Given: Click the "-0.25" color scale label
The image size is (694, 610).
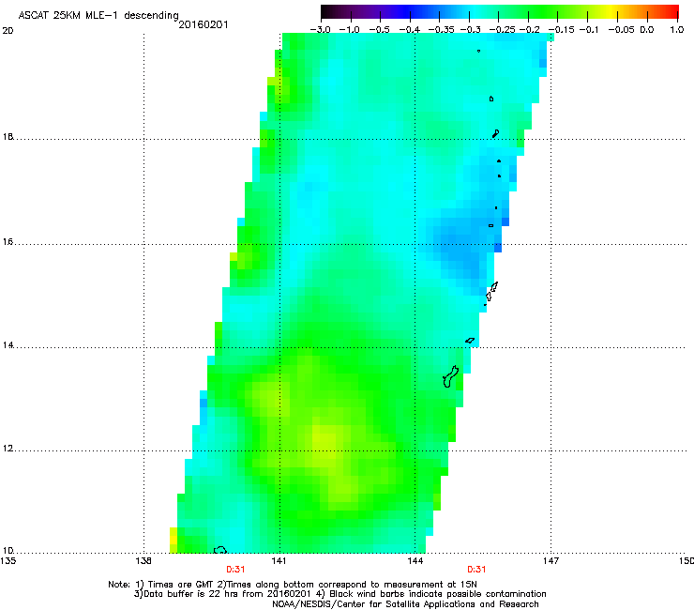Looking at the screenshot, I should pos(503,30).
